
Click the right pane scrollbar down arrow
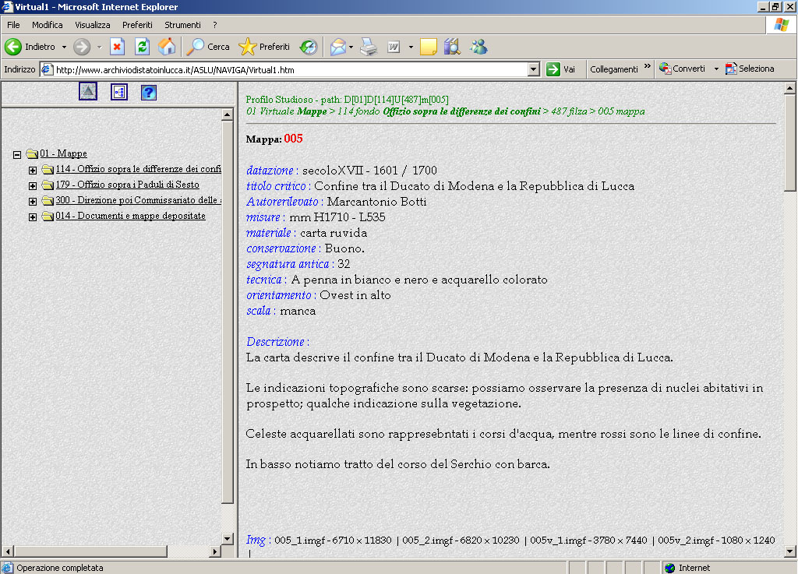789,551
